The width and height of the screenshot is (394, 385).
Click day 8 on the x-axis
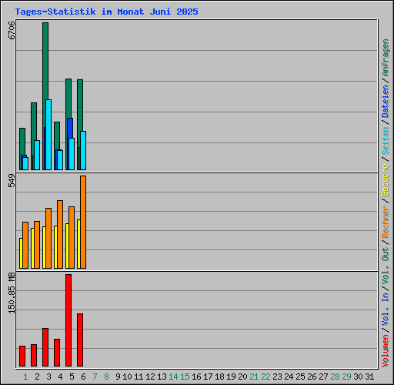(x=106, y=377)
